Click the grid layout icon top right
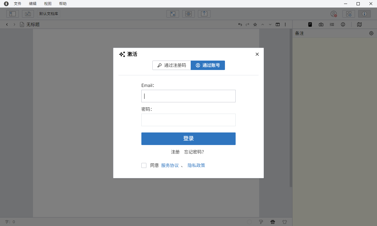Viewport: 377px width, 226px height. point(349,14)
